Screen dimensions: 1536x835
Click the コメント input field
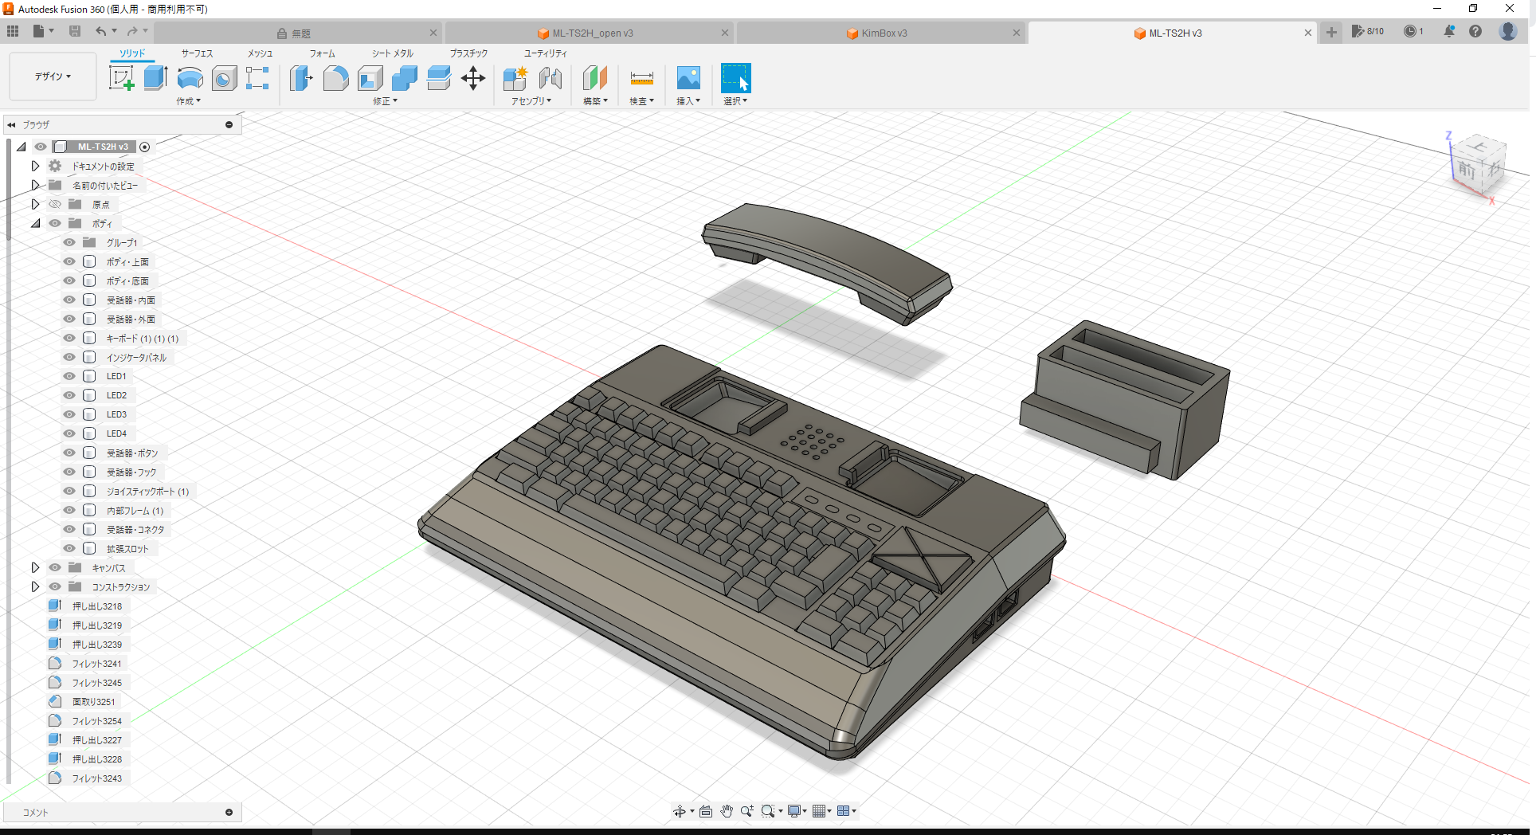pyautogui.click(x=120, y=812)
